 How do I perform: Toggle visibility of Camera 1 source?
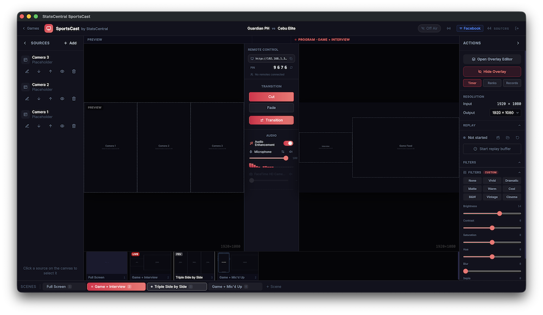pos(62,126)
